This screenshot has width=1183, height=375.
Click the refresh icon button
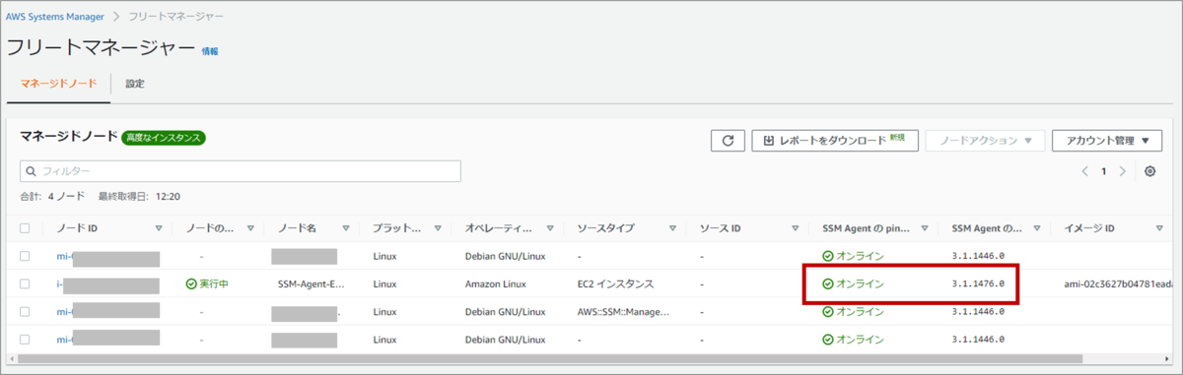tap(728, 141)
